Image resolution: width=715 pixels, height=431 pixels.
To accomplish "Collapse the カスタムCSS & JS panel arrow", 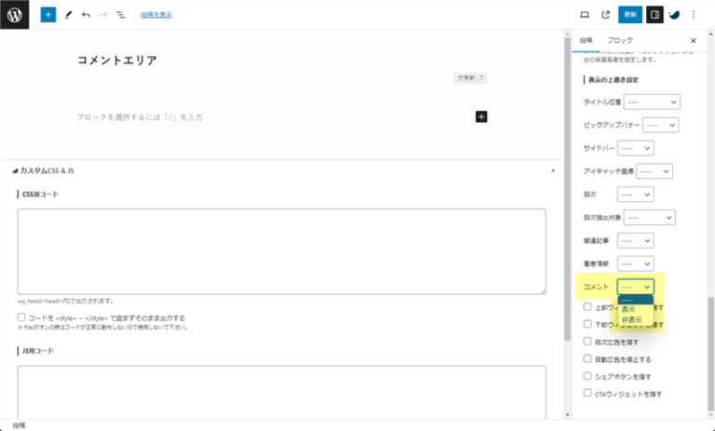I will point(553,171).
